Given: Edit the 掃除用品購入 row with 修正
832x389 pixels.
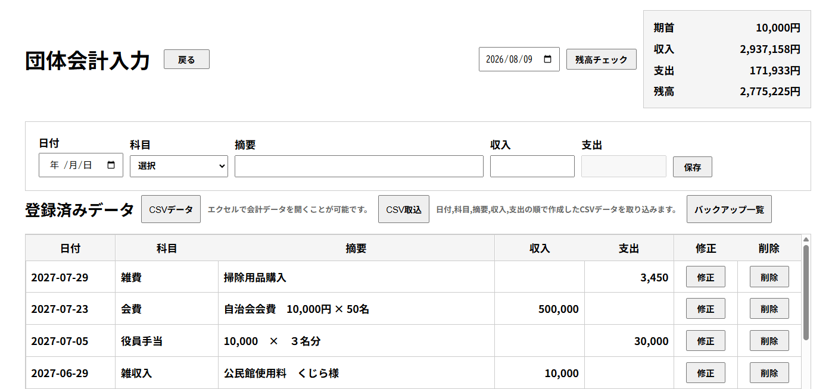Looking at the screenshot, I should [706, 277].
